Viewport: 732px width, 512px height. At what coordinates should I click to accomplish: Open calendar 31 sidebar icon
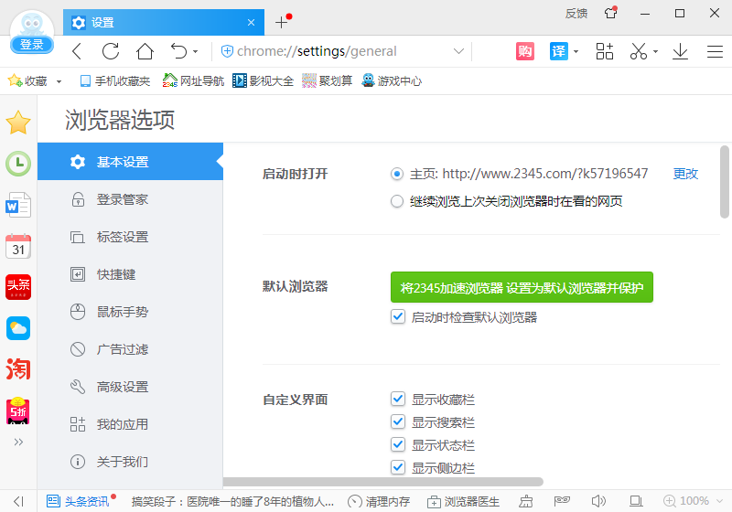(18, 246)
